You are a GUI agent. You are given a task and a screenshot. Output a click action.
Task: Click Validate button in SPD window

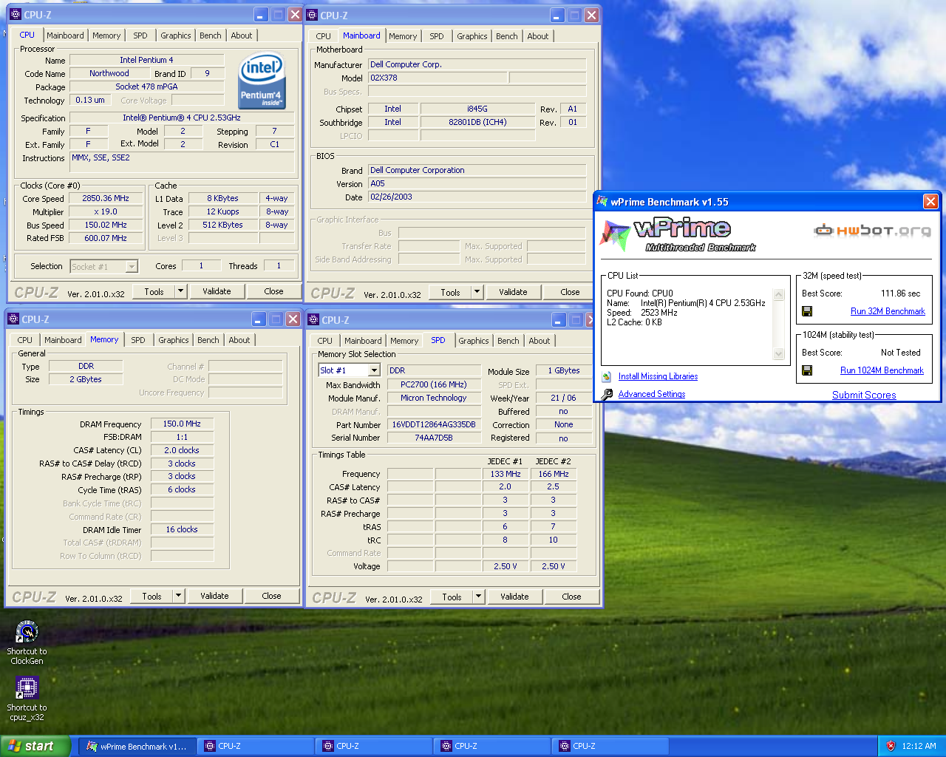(x=514, y=597)
